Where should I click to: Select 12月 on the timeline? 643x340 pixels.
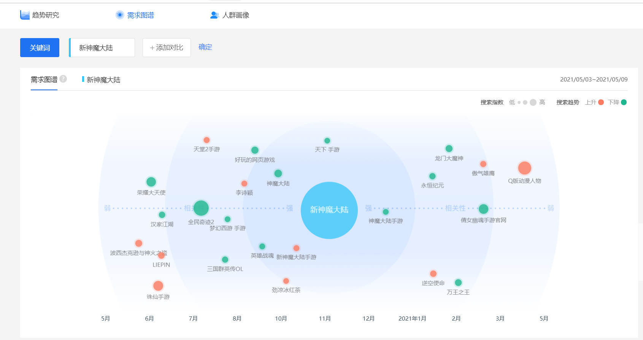[x=368, y=319]
